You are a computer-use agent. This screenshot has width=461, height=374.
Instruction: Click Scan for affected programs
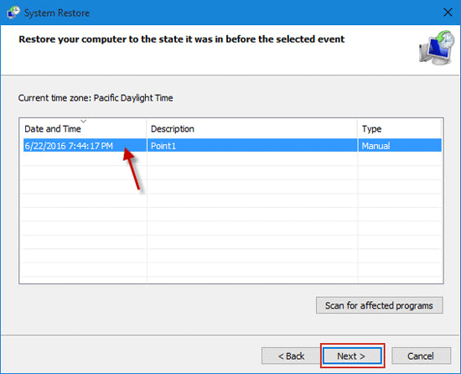(379, 305)
